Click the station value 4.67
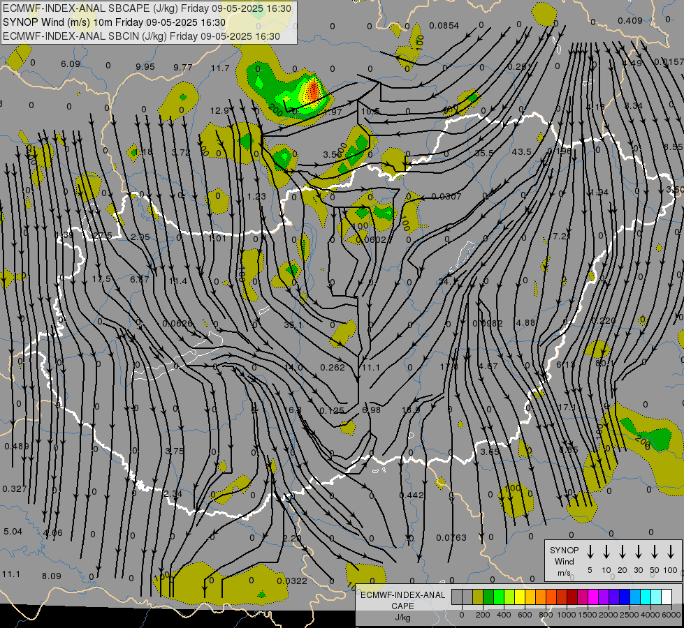This screenshot has width=684, height=628. 488,366
